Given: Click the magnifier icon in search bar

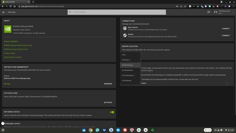Looking at the screenshot, I should pos(70,12).
